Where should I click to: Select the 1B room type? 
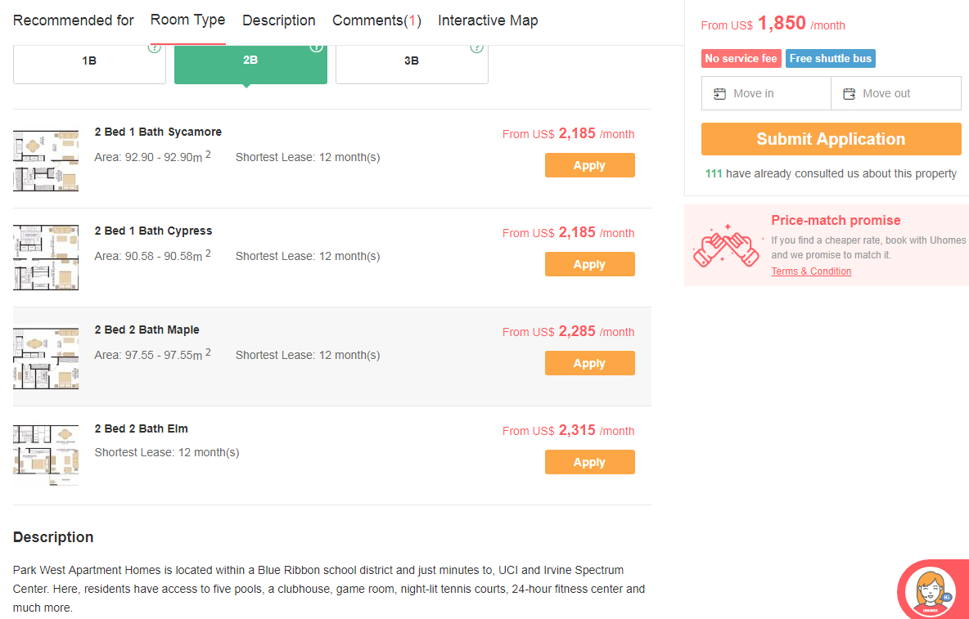coord(89,62)
